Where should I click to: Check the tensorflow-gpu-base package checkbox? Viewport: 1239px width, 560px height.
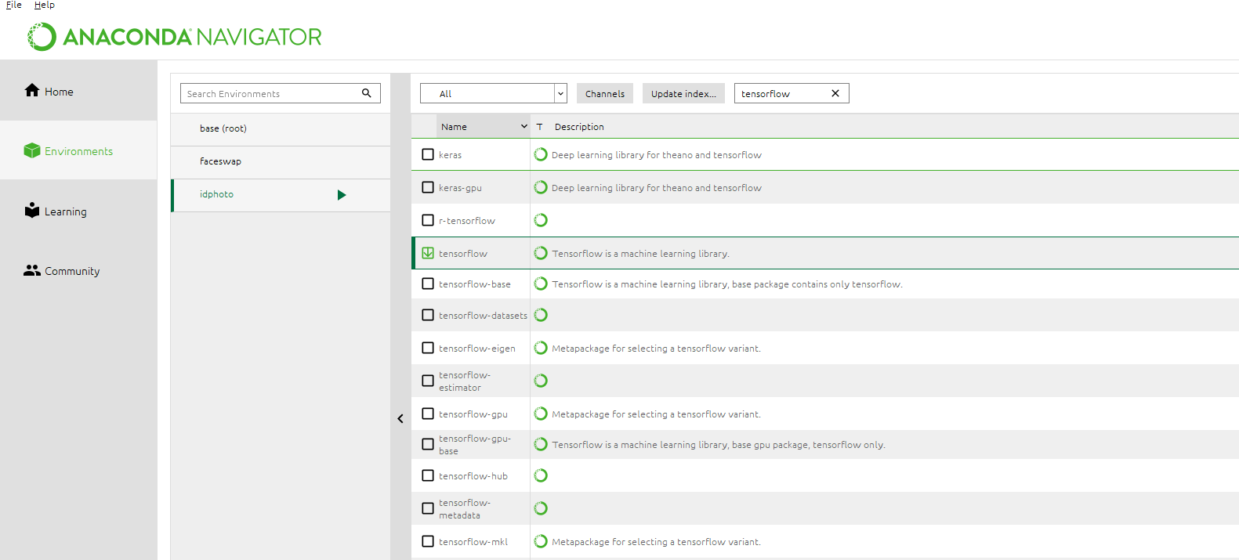[x=428, y=444]
